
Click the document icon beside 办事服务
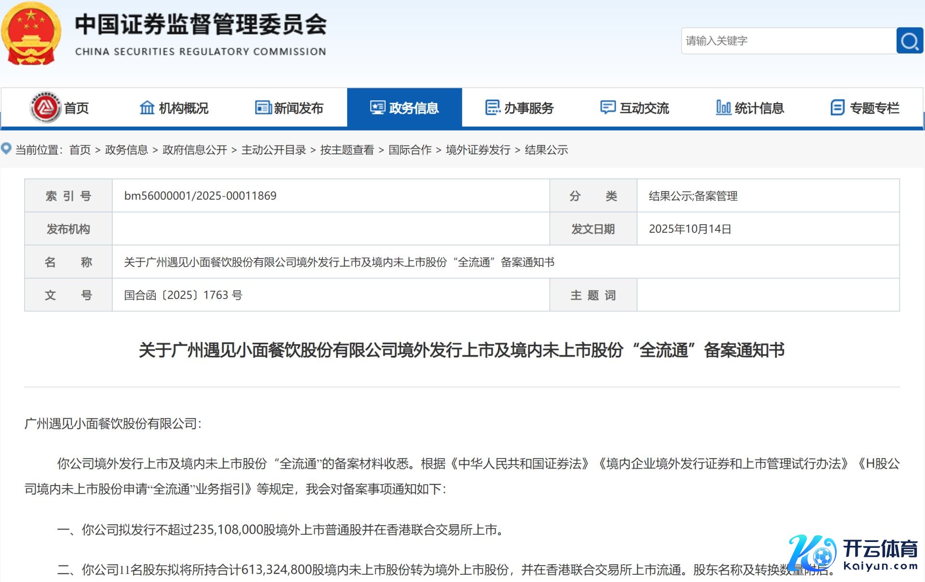click(x=493, y=108)
